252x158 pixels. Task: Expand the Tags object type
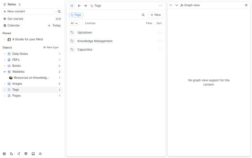4,90
